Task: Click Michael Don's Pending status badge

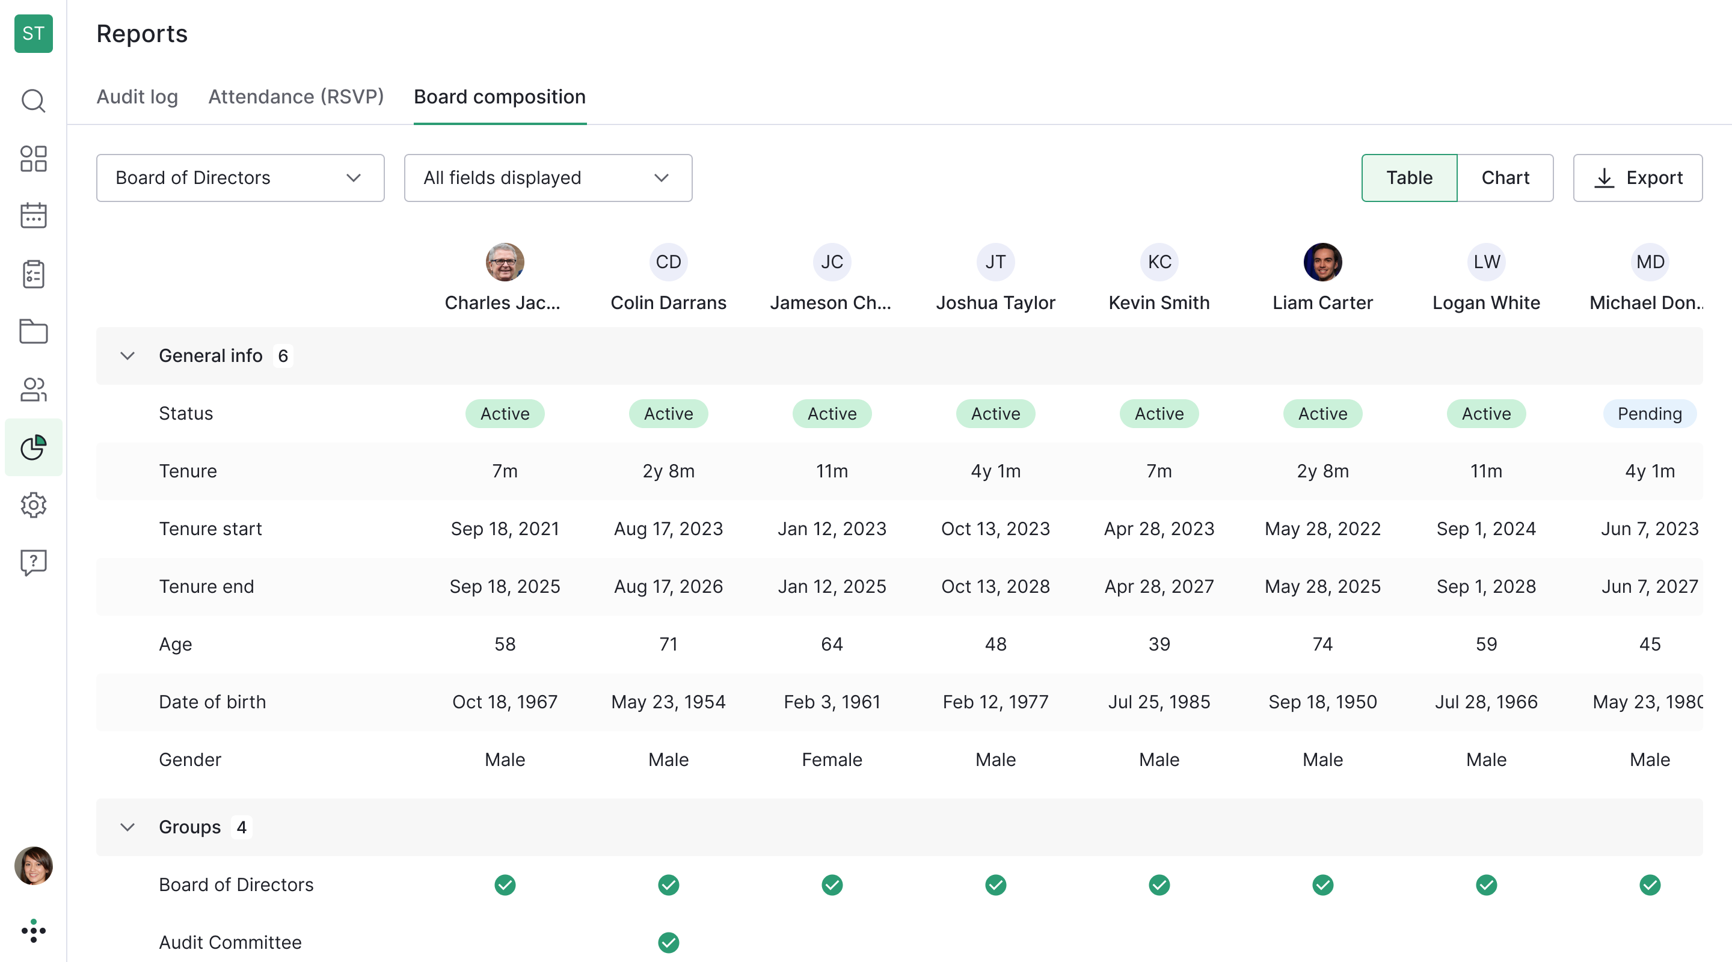Action: coord(1649,414)
